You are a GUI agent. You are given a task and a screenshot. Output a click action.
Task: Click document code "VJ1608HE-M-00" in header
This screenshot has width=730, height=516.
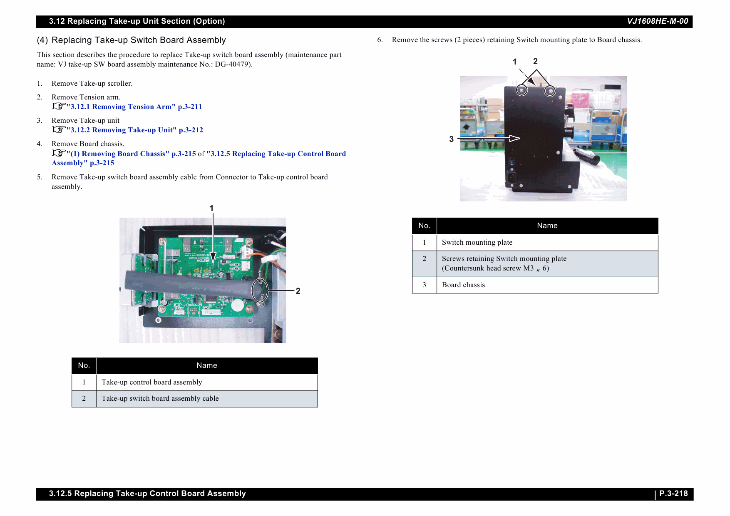[658, 21]
